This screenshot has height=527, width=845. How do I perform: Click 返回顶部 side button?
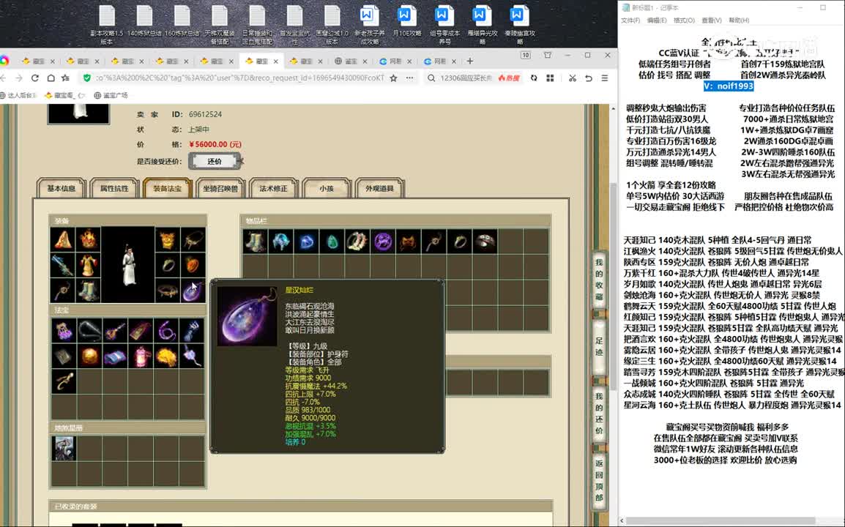[599, 480]
